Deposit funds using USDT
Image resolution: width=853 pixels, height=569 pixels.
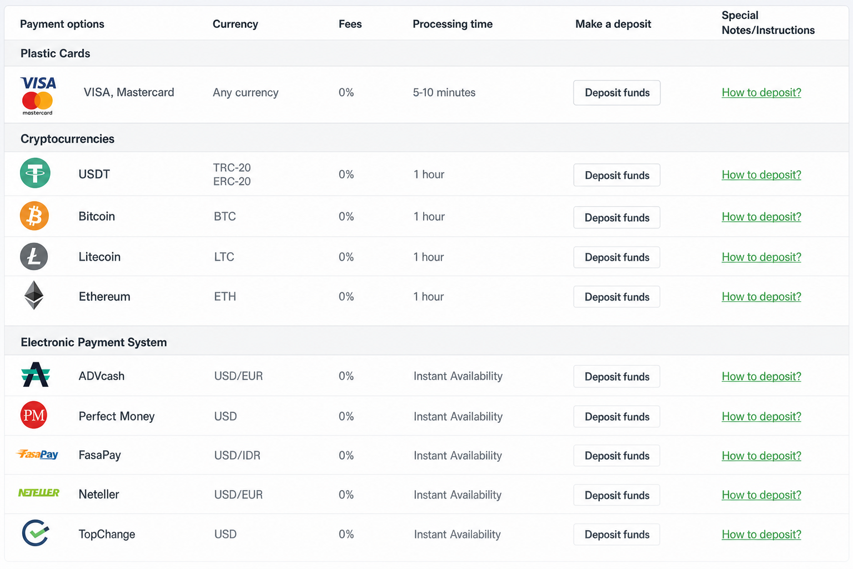pos(617,175)
